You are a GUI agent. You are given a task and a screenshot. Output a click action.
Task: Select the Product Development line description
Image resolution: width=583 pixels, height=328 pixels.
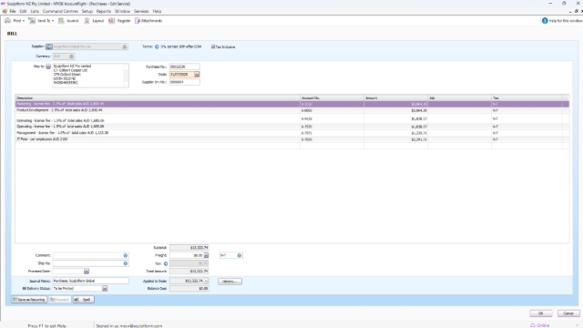coord(59,110)
